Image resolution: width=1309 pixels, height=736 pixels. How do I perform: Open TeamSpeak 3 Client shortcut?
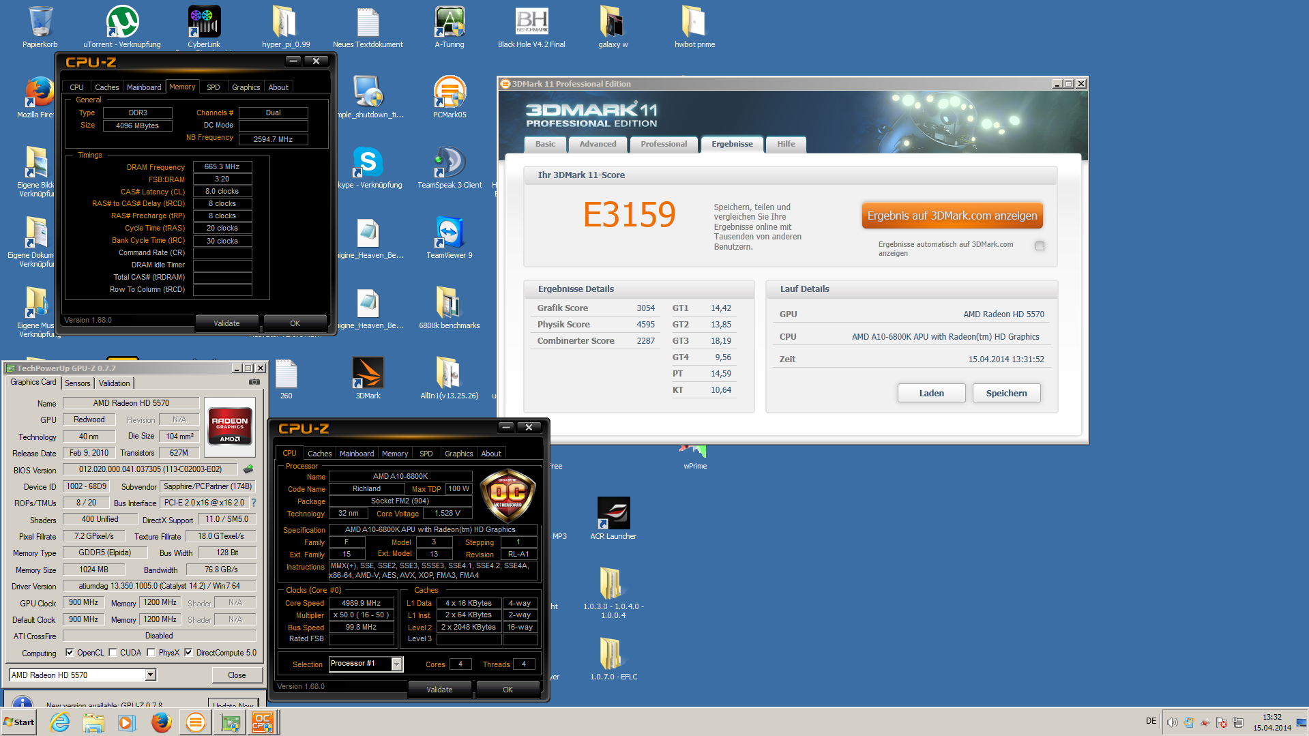pyautogui.click(x=450, y=167)
